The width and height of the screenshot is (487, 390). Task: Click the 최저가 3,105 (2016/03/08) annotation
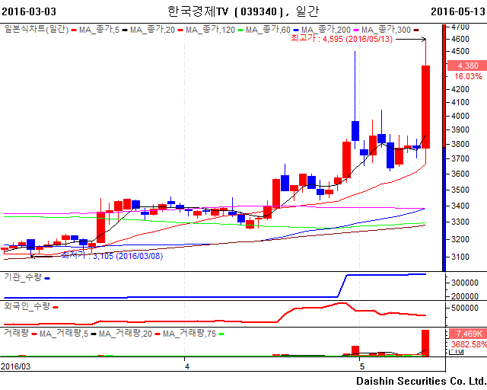pyautogui.click(x=112, y=256)
